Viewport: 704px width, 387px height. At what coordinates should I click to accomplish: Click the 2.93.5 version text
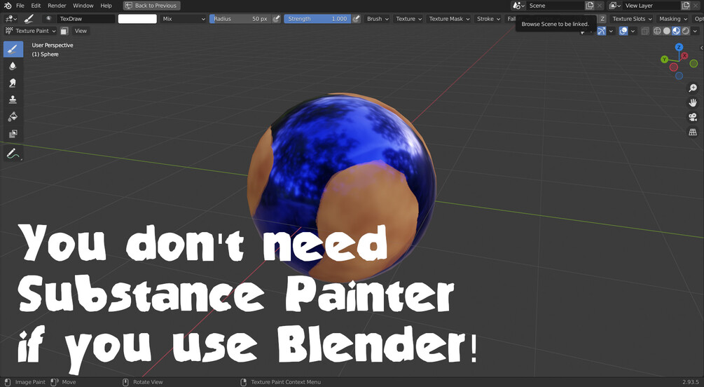click(x=691, y=382)
